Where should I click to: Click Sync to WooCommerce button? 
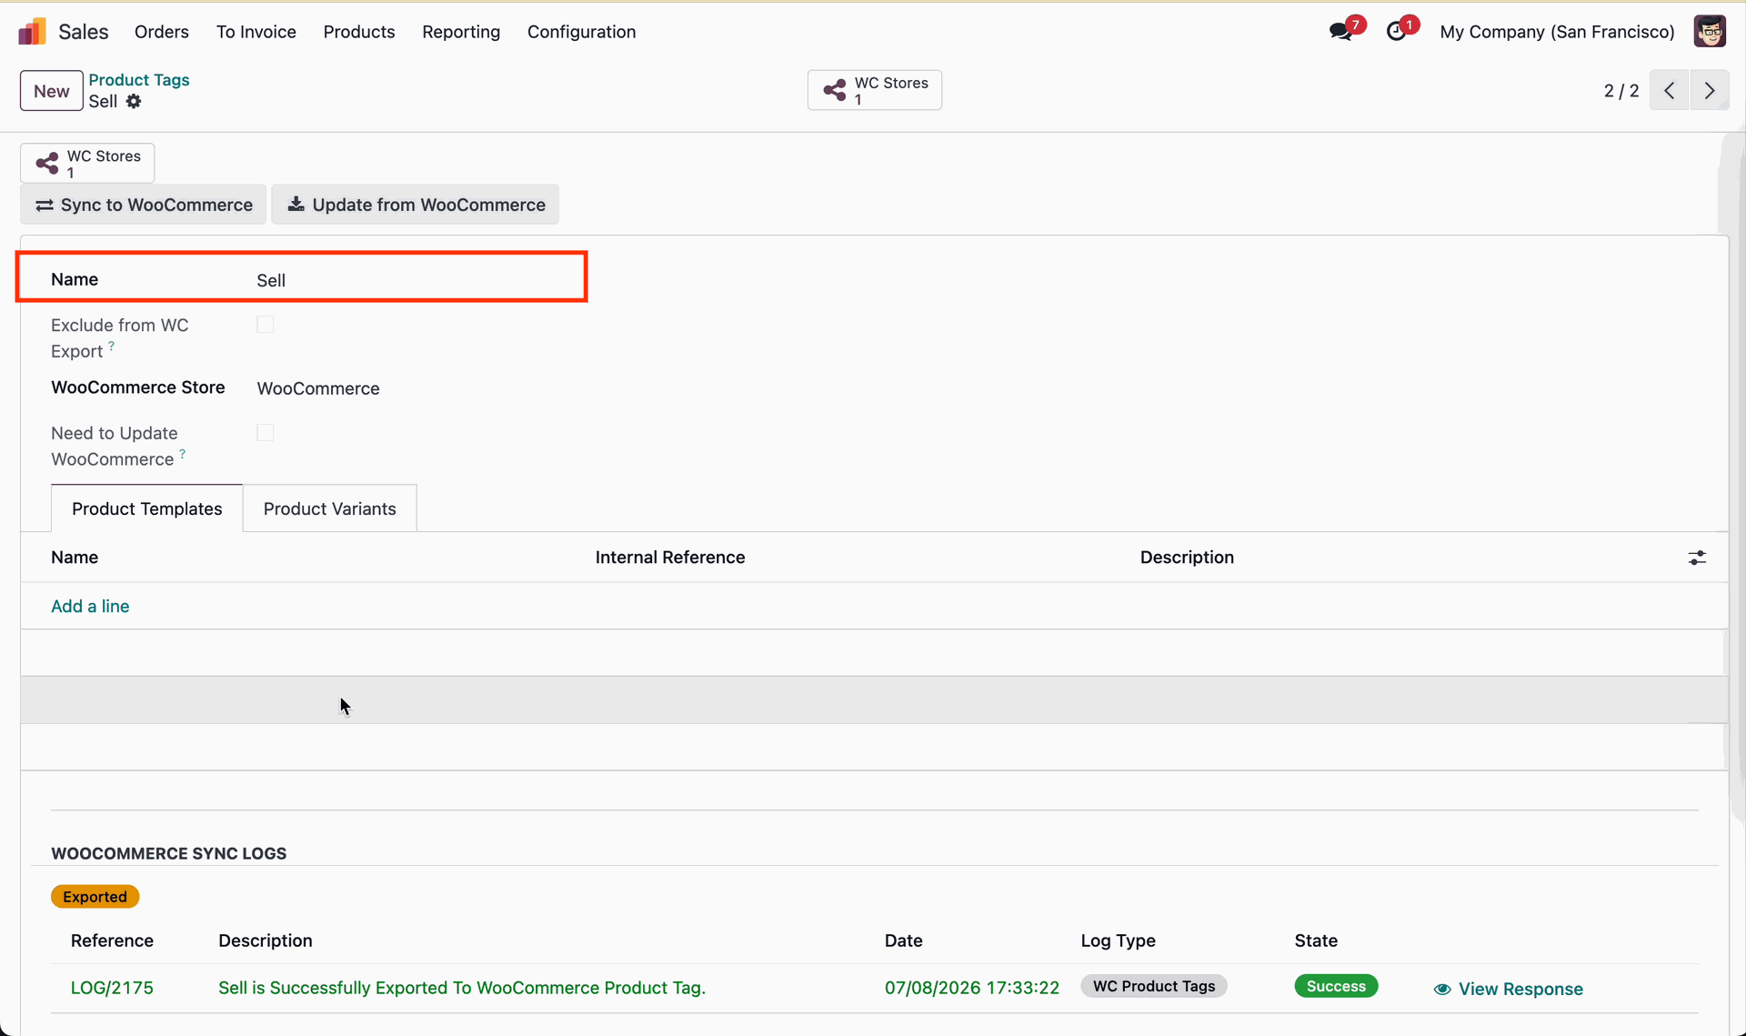pos(144,205)
